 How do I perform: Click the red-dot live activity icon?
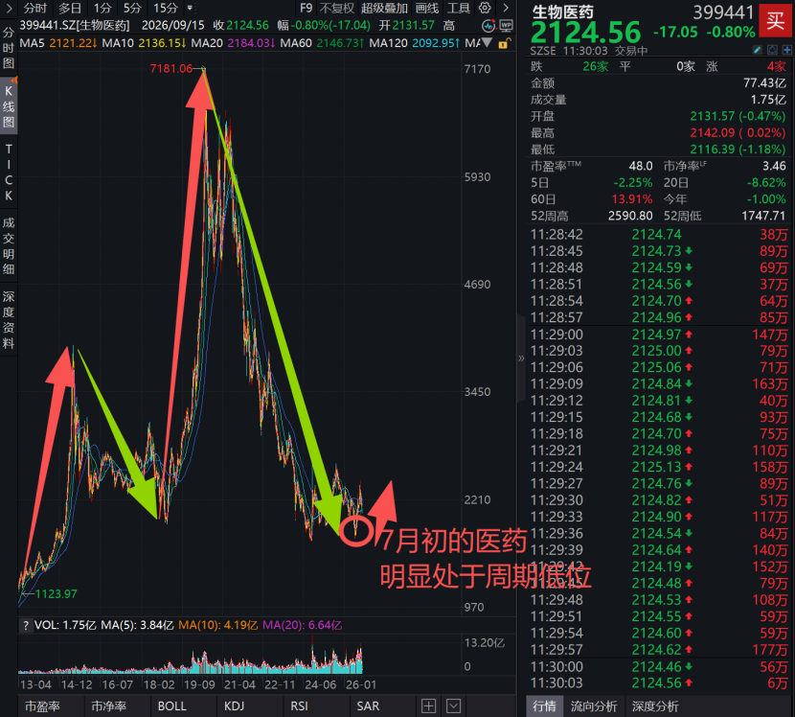click(x=488, y=25)
